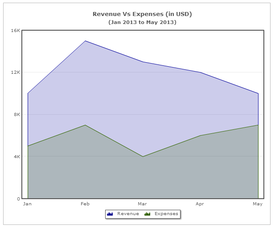Click the May x-axis label

(258, 204)
